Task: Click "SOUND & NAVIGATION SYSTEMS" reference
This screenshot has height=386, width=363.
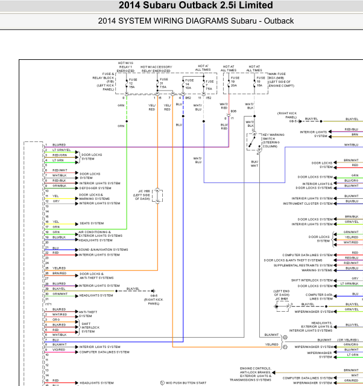Action: pyautogui.click(x=103, y=249)
